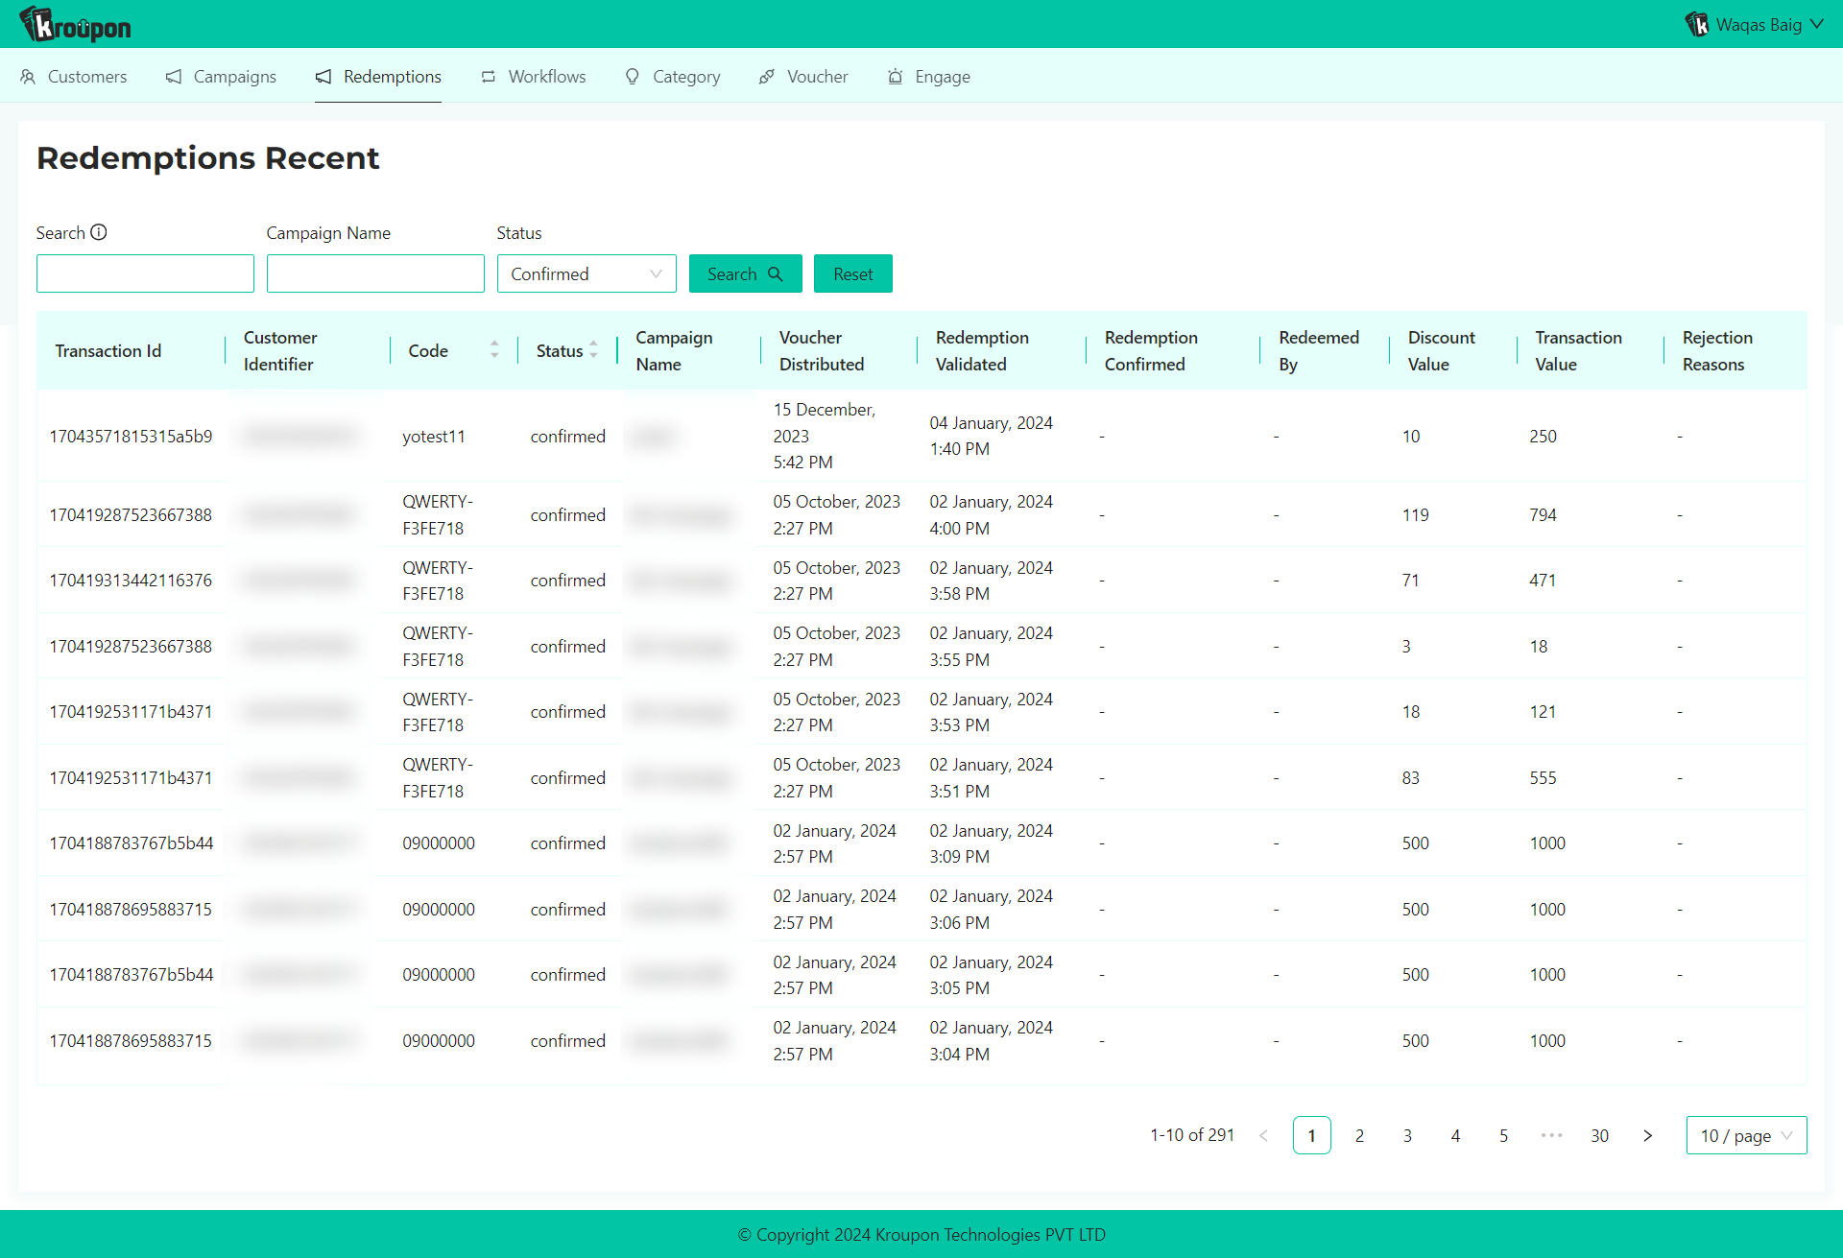Screen dimensions: 1843x1258
Task: Click the Campaigns megaphone icon
Action: point(174,77)
